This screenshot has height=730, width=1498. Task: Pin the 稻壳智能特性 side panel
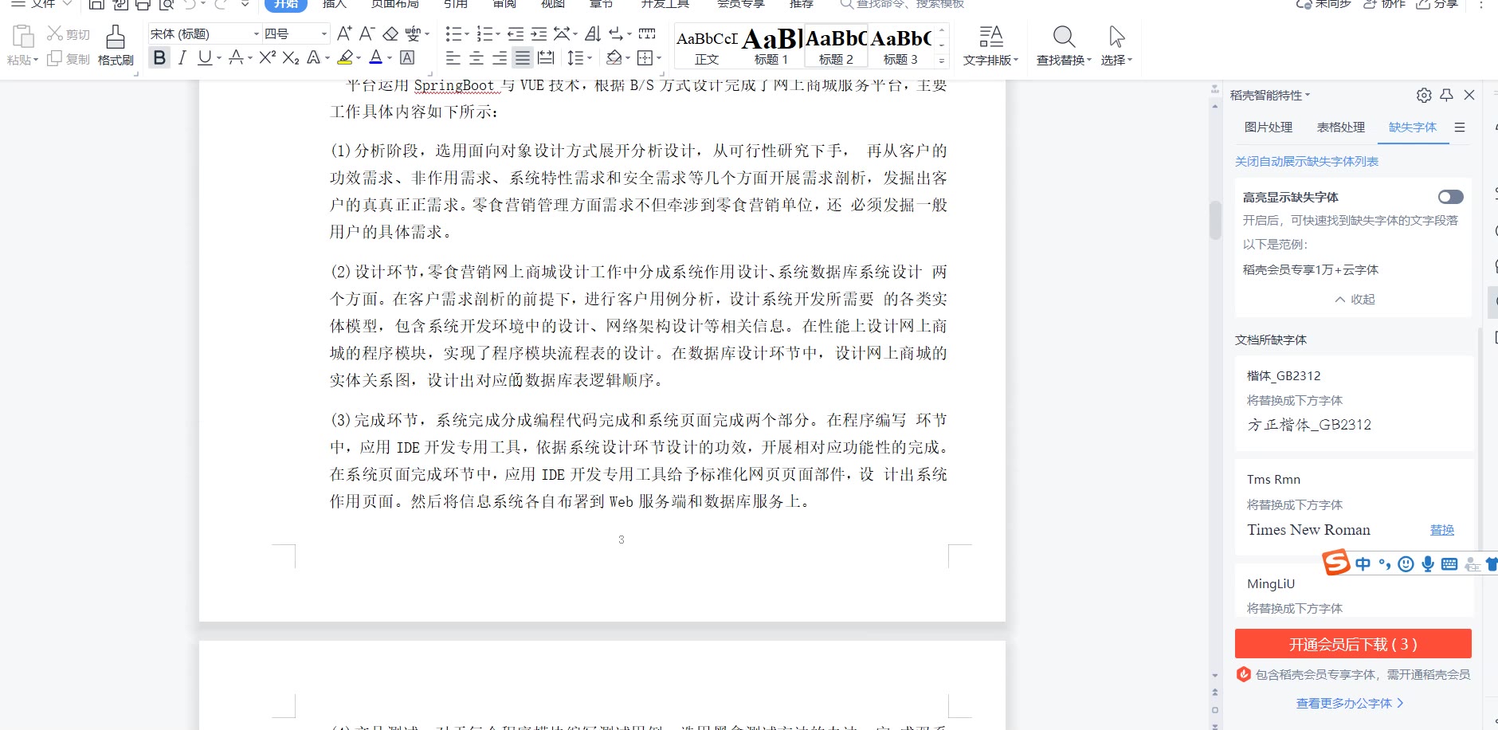tap(1447, 95)
